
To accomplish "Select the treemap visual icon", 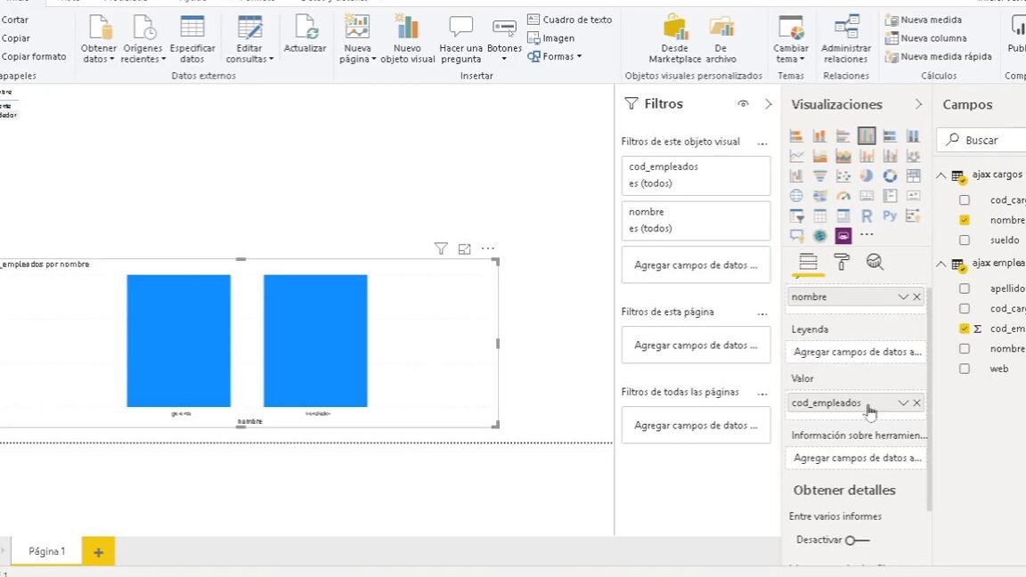I will click(x=913, y=175).
